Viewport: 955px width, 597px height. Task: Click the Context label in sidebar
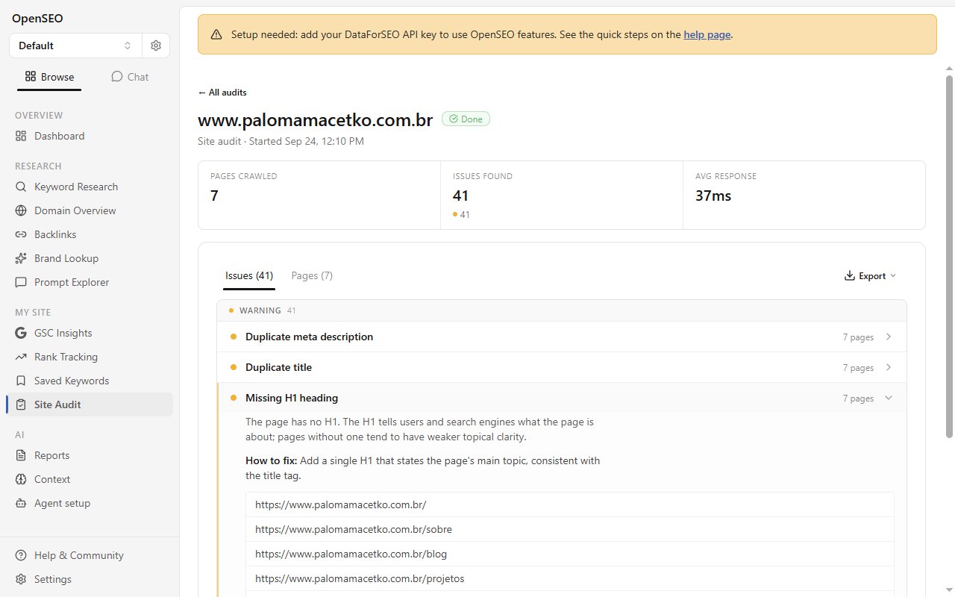pyautogui.click(x=52, y=479)
